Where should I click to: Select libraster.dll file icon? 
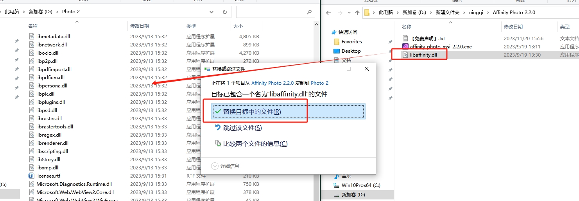pyautogui.click(x=32, y=118)
